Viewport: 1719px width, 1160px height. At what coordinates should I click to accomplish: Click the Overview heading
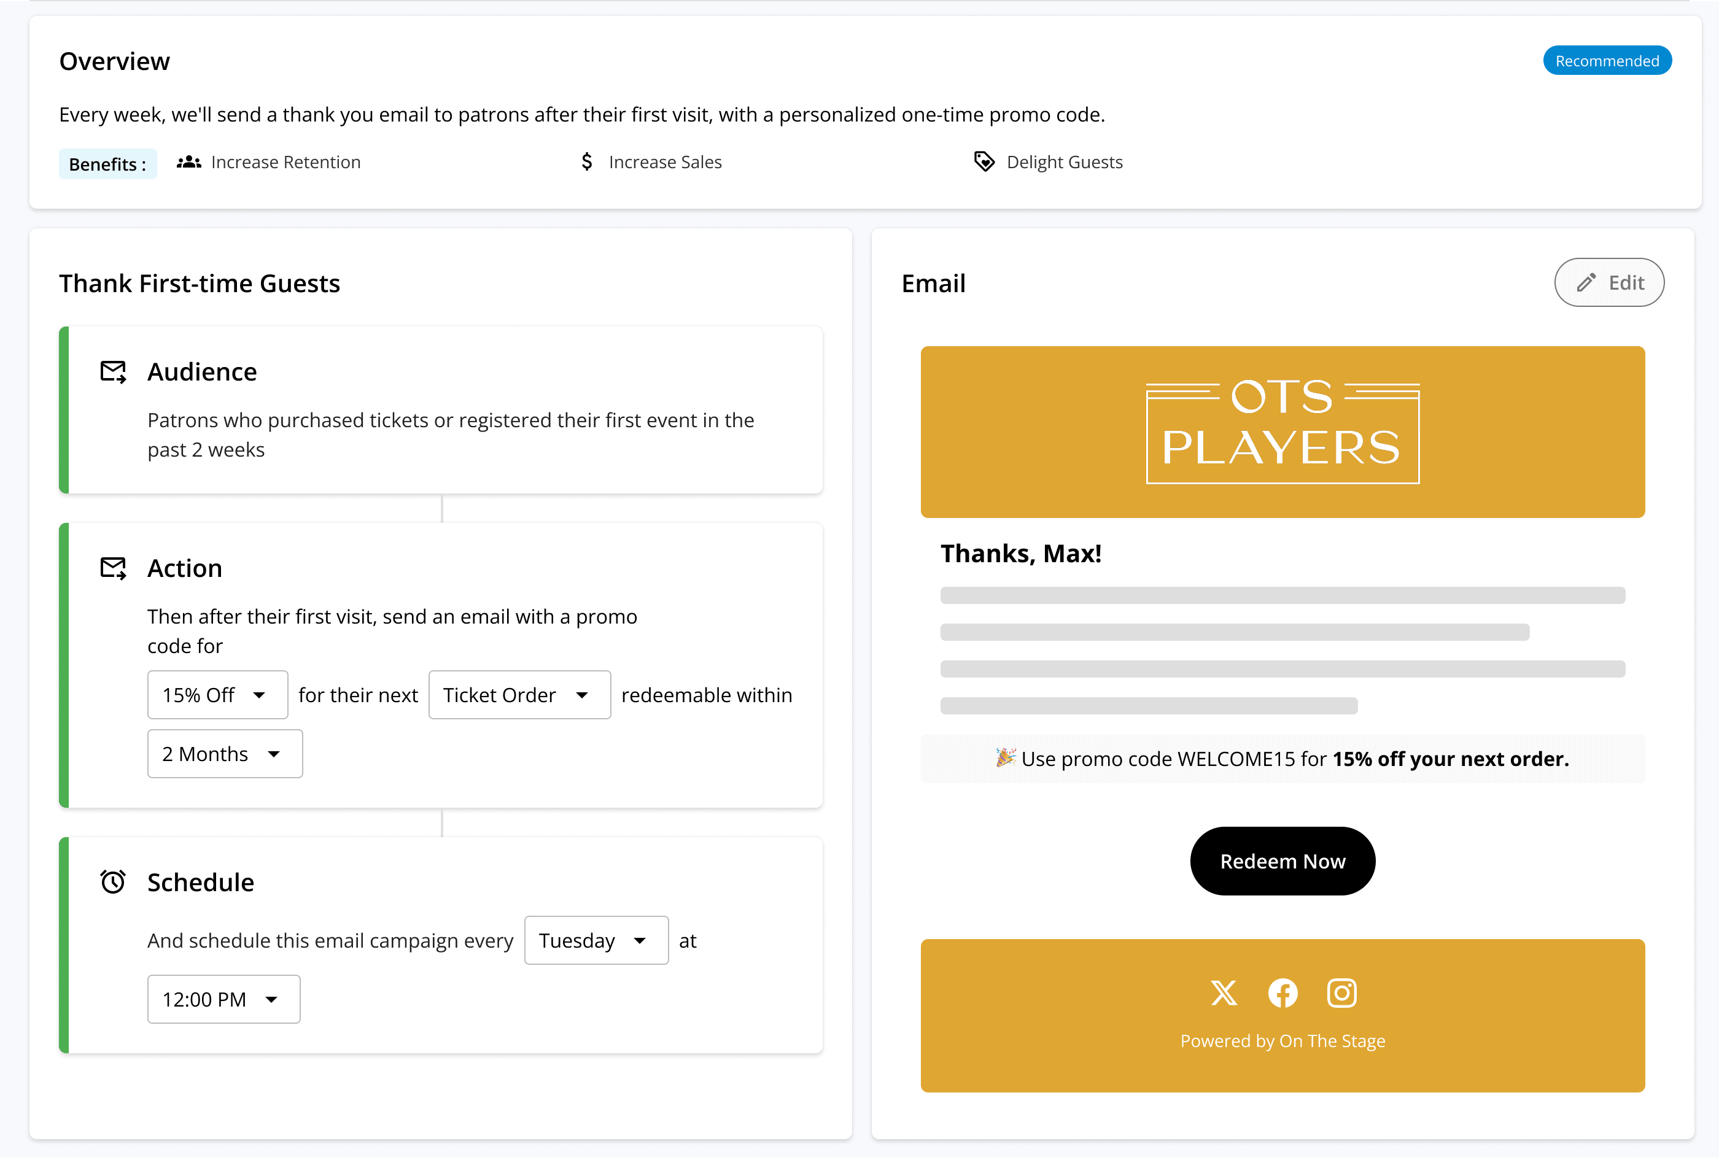(115, 61)
